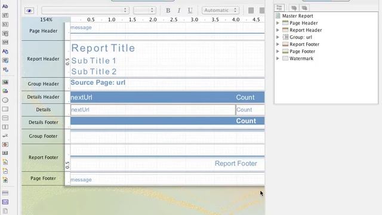The width and height of the screenshot is (382, 215).
Task: Click the Sub Title 1 label on canvas
Action: point(94,61)
